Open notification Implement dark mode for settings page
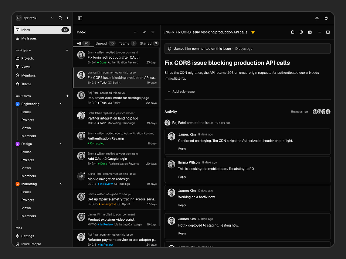 pos(117,98)
